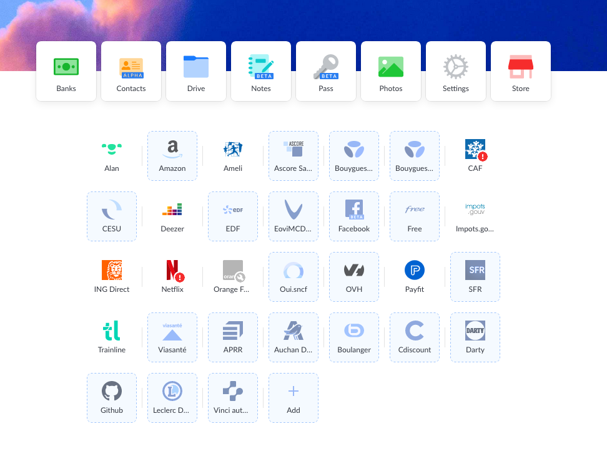Screen dimensions: 607x454
Task: Open the Store app
Action: coord(521,71)
